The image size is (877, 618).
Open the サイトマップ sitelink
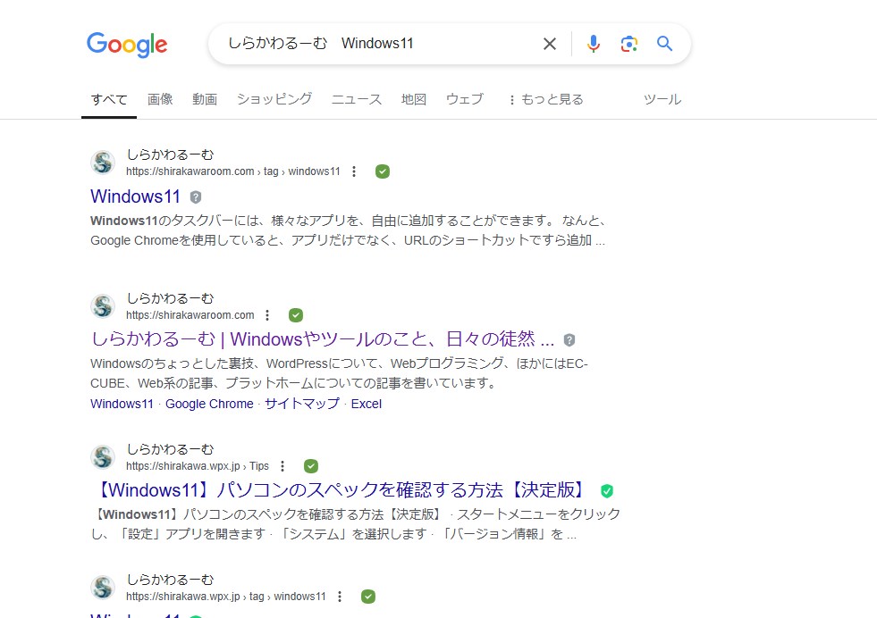pyautogui.click(x=301, y=404)
